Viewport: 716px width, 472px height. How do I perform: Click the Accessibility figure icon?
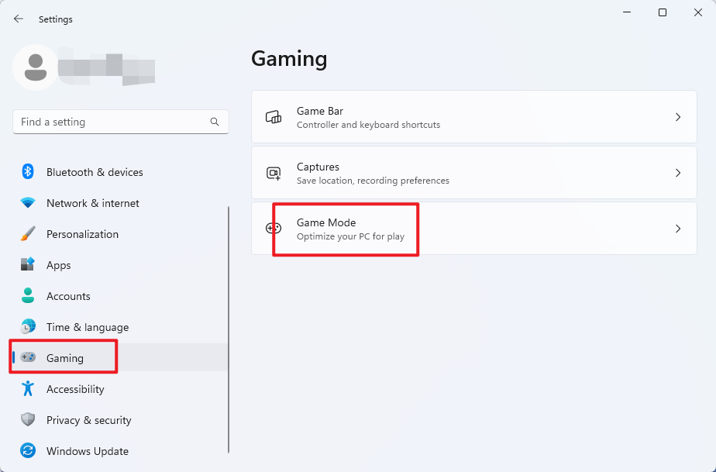[x=28, y=389]
